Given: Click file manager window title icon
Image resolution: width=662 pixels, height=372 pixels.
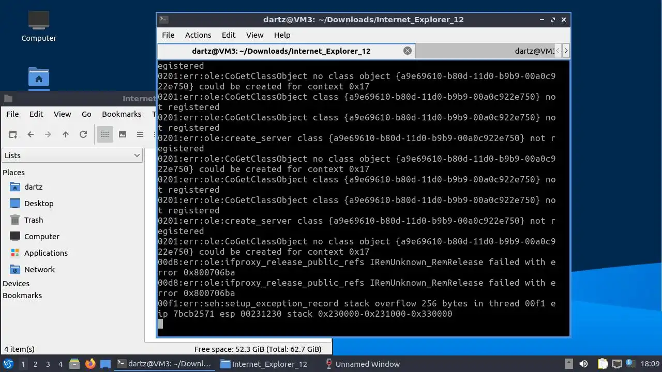Looking at the screenshot, I should (8, 98).
